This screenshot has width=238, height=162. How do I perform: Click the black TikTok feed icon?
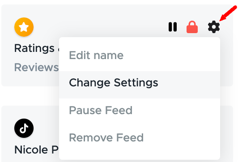[24, 128]
